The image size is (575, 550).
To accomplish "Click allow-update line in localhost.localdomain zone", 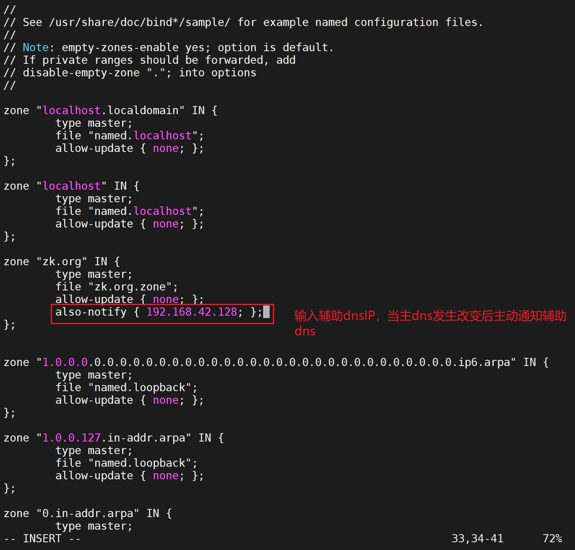I will 130,148.
